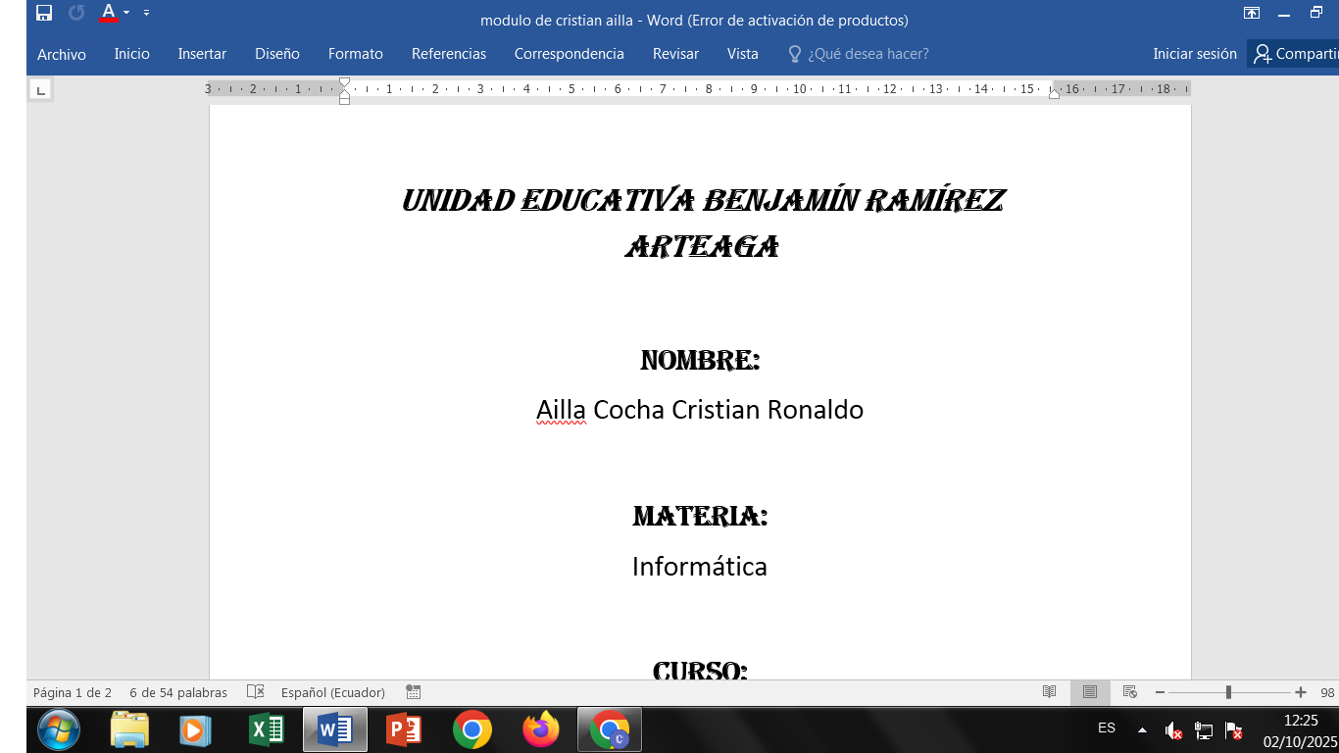Click the macro recording status icon
The height and width of the screenshot is (753, 1339).
pos(414,692)
